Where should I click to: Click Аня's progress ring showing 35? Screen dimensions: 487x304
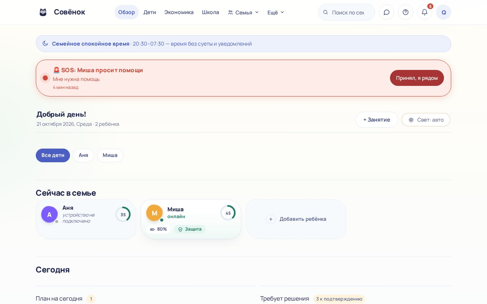click(123, 214)
